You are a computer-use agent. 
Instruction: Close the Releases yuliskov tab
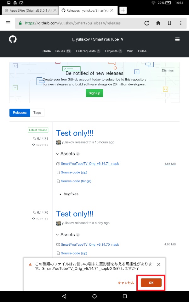point(112,10)
